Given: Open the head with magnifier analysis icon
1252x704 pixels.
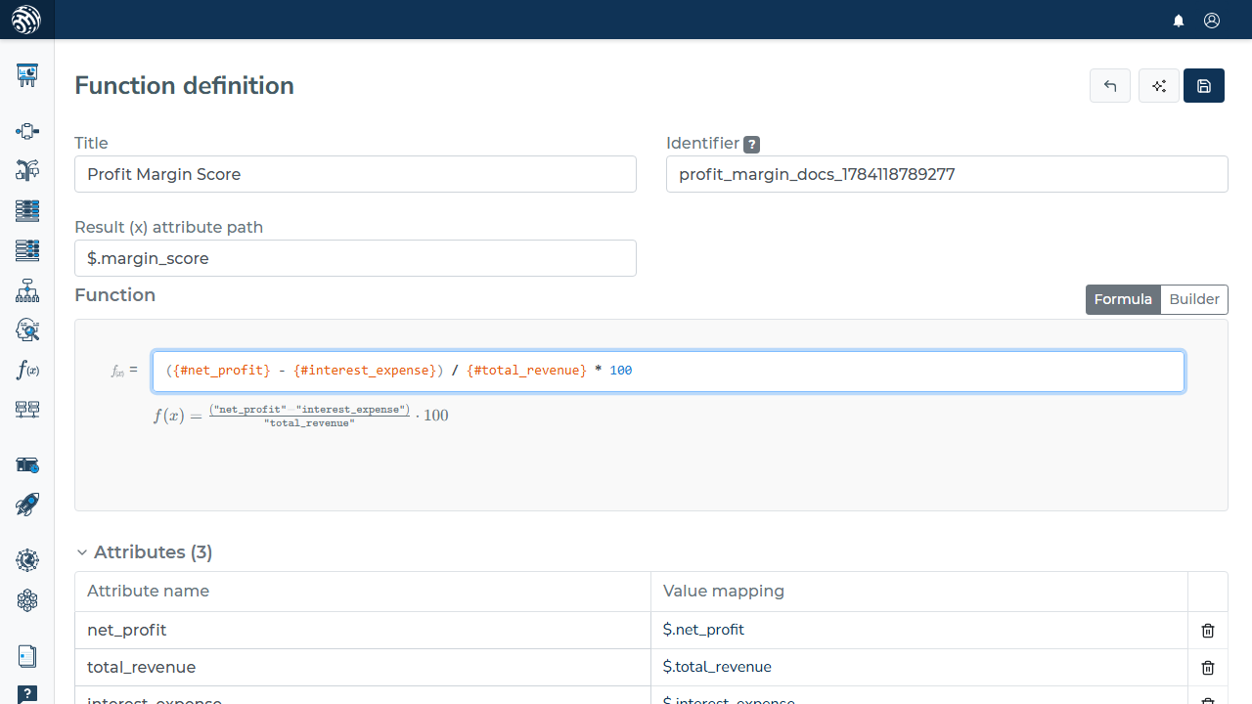Looking at the screenshot, I should (27, 330).
